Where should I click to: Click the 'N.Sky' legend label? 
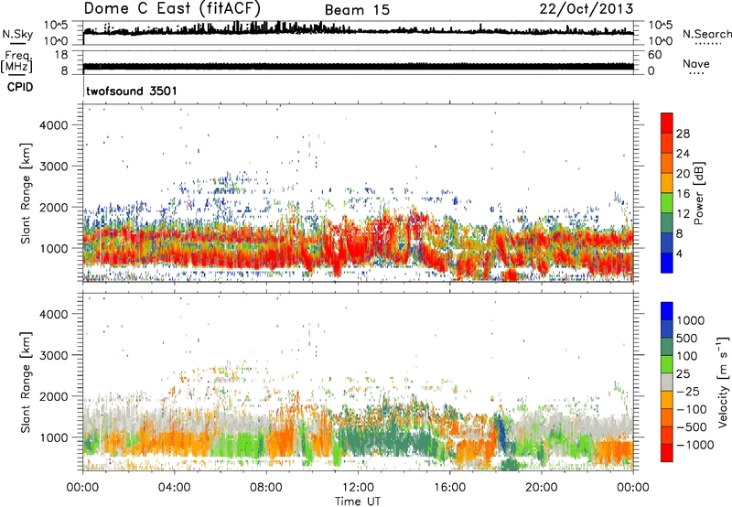coord(17,34)
